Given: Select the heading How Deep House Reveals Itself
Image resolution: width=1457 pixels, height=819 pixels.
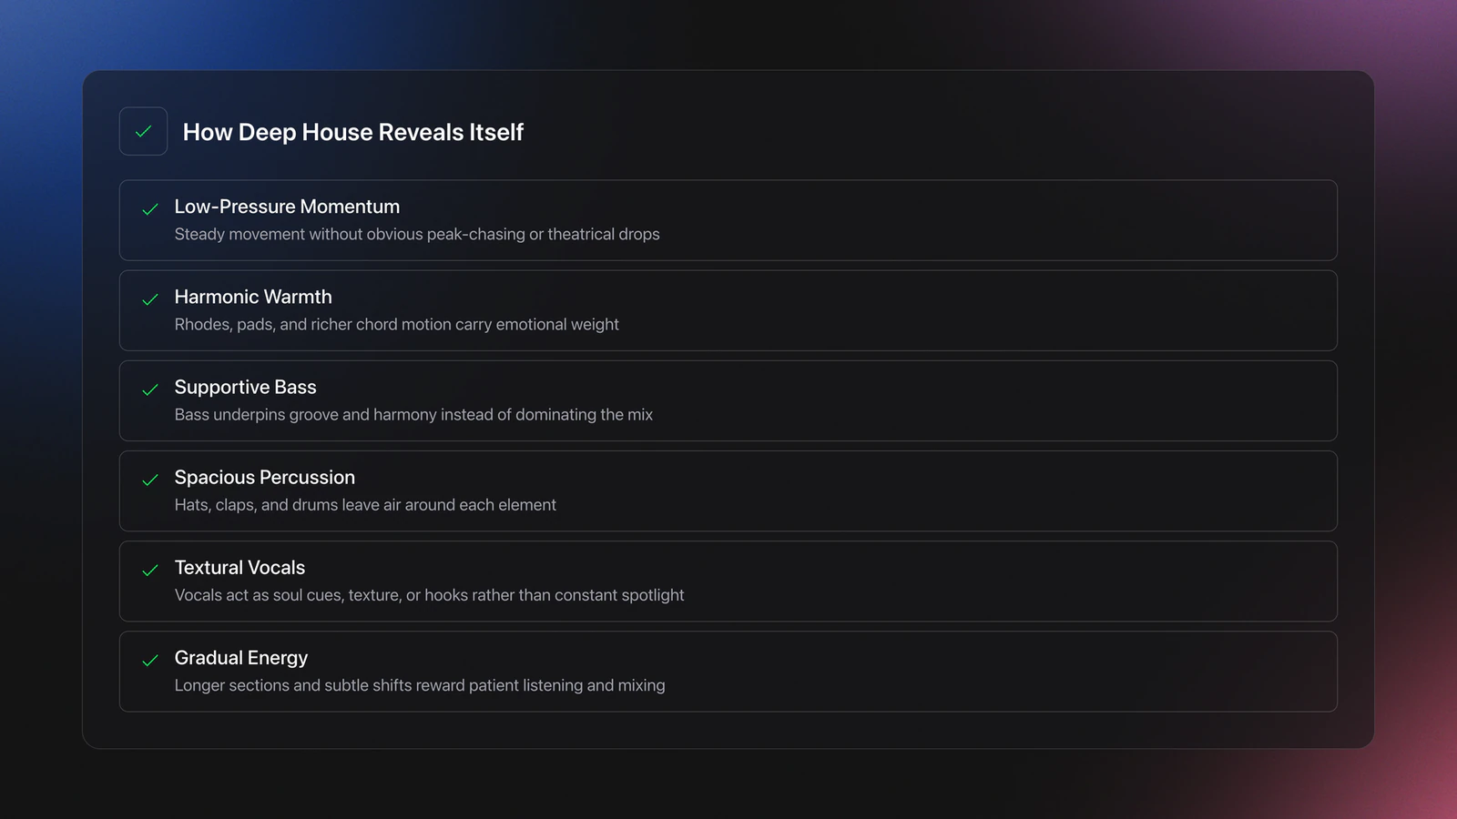Looking at the screenshot, I should [x=353, y=132].
